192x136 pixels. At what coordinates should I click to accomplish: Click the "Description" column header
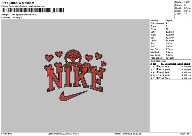pyautogui.click(x=171, y=64)
